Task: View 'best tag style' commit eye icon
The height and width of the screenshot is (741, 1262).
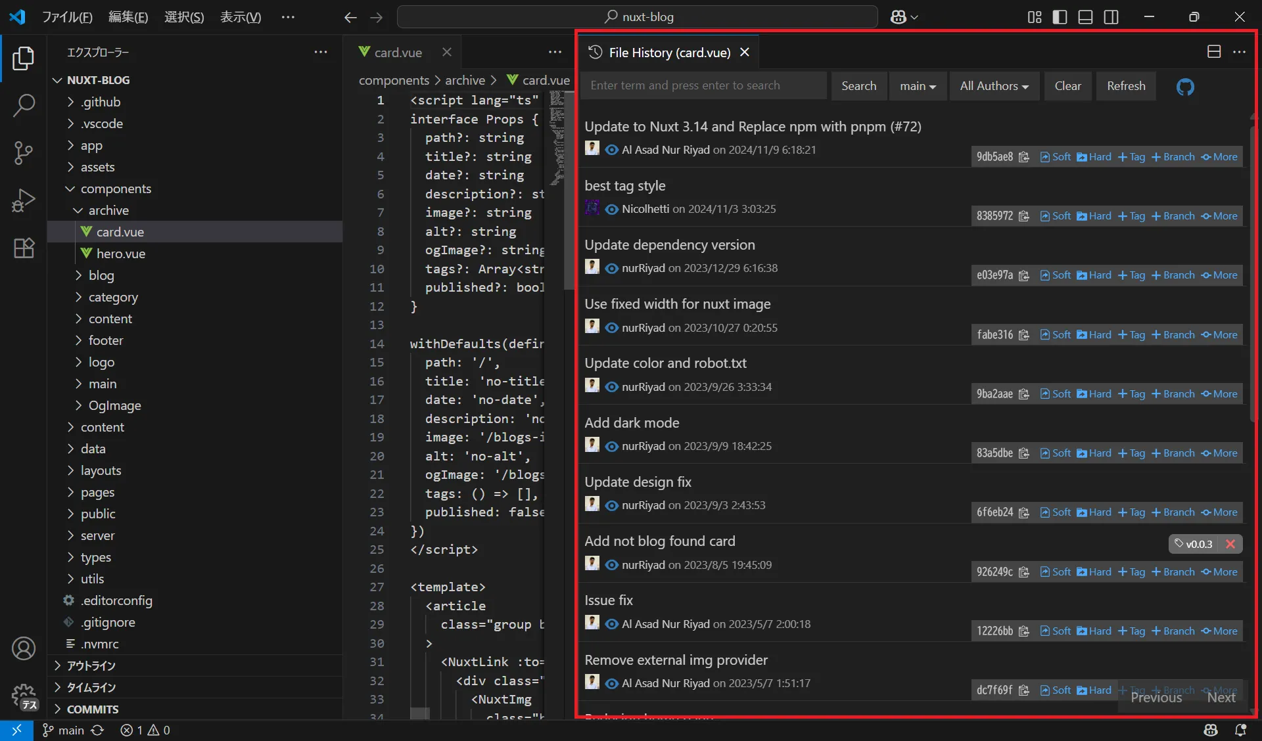Action: [x=611, y=209]
